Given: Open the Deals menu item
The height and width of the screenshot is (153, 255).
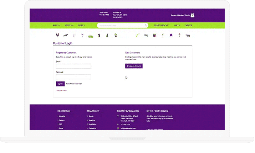Looking at the screenshot, I should pos(81,26).
